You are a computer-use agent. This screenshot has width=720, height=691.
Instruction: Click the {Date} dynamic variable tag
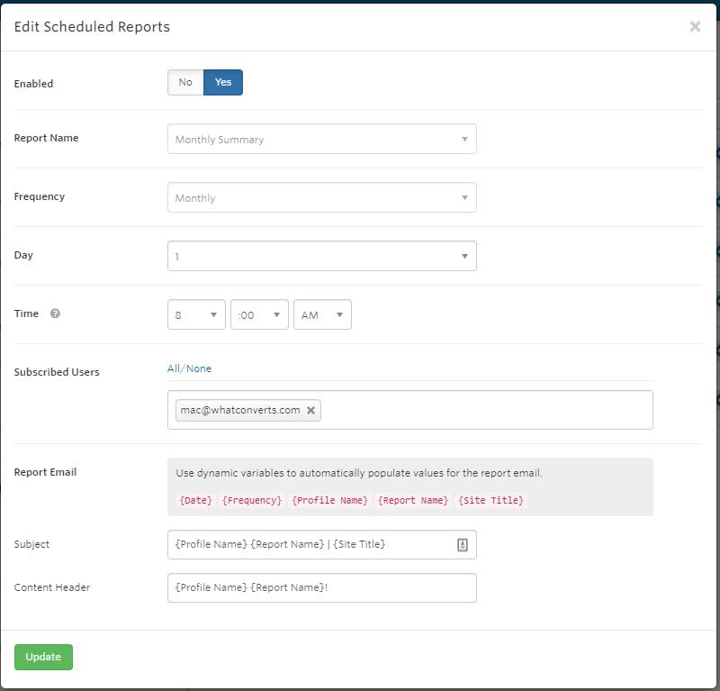196,500
